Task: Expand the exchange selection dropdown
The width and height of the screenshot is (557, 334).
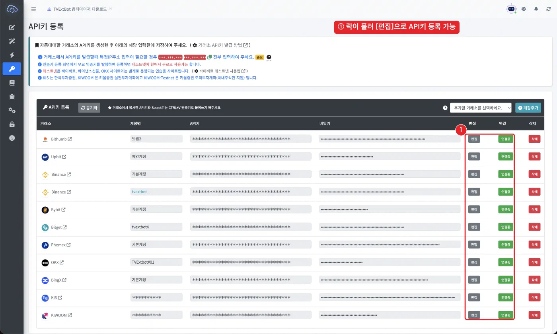Action: pyautogui.click(x=481, y=108)
